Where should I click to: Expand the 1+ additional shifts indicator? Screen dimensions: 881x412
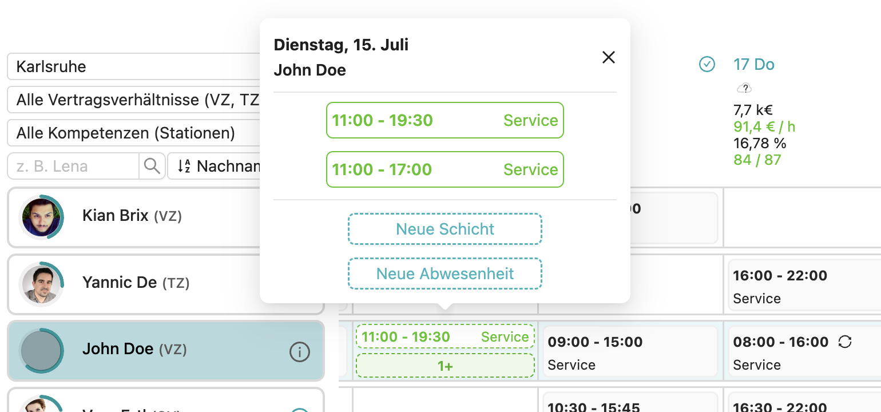445,366
